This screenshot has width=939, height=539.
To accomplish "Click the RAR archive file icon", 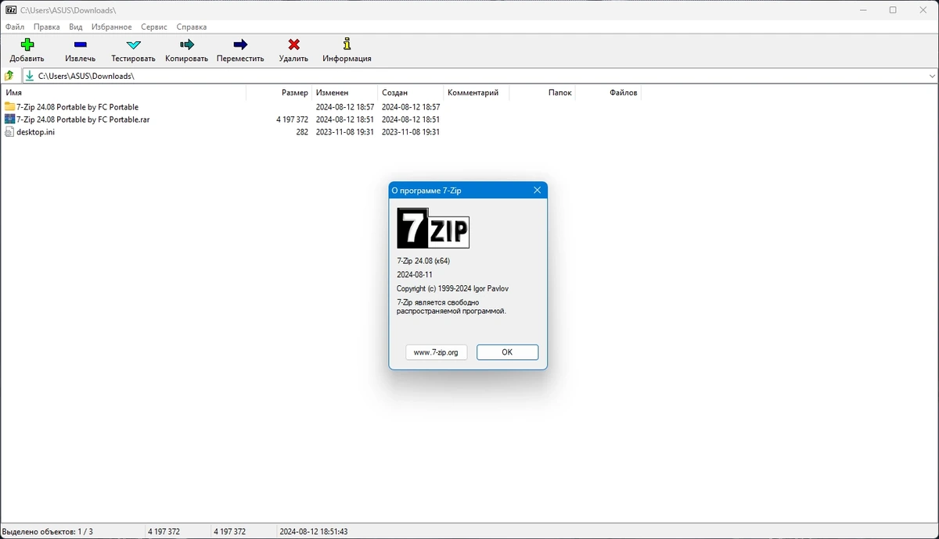I will (9, 119).
